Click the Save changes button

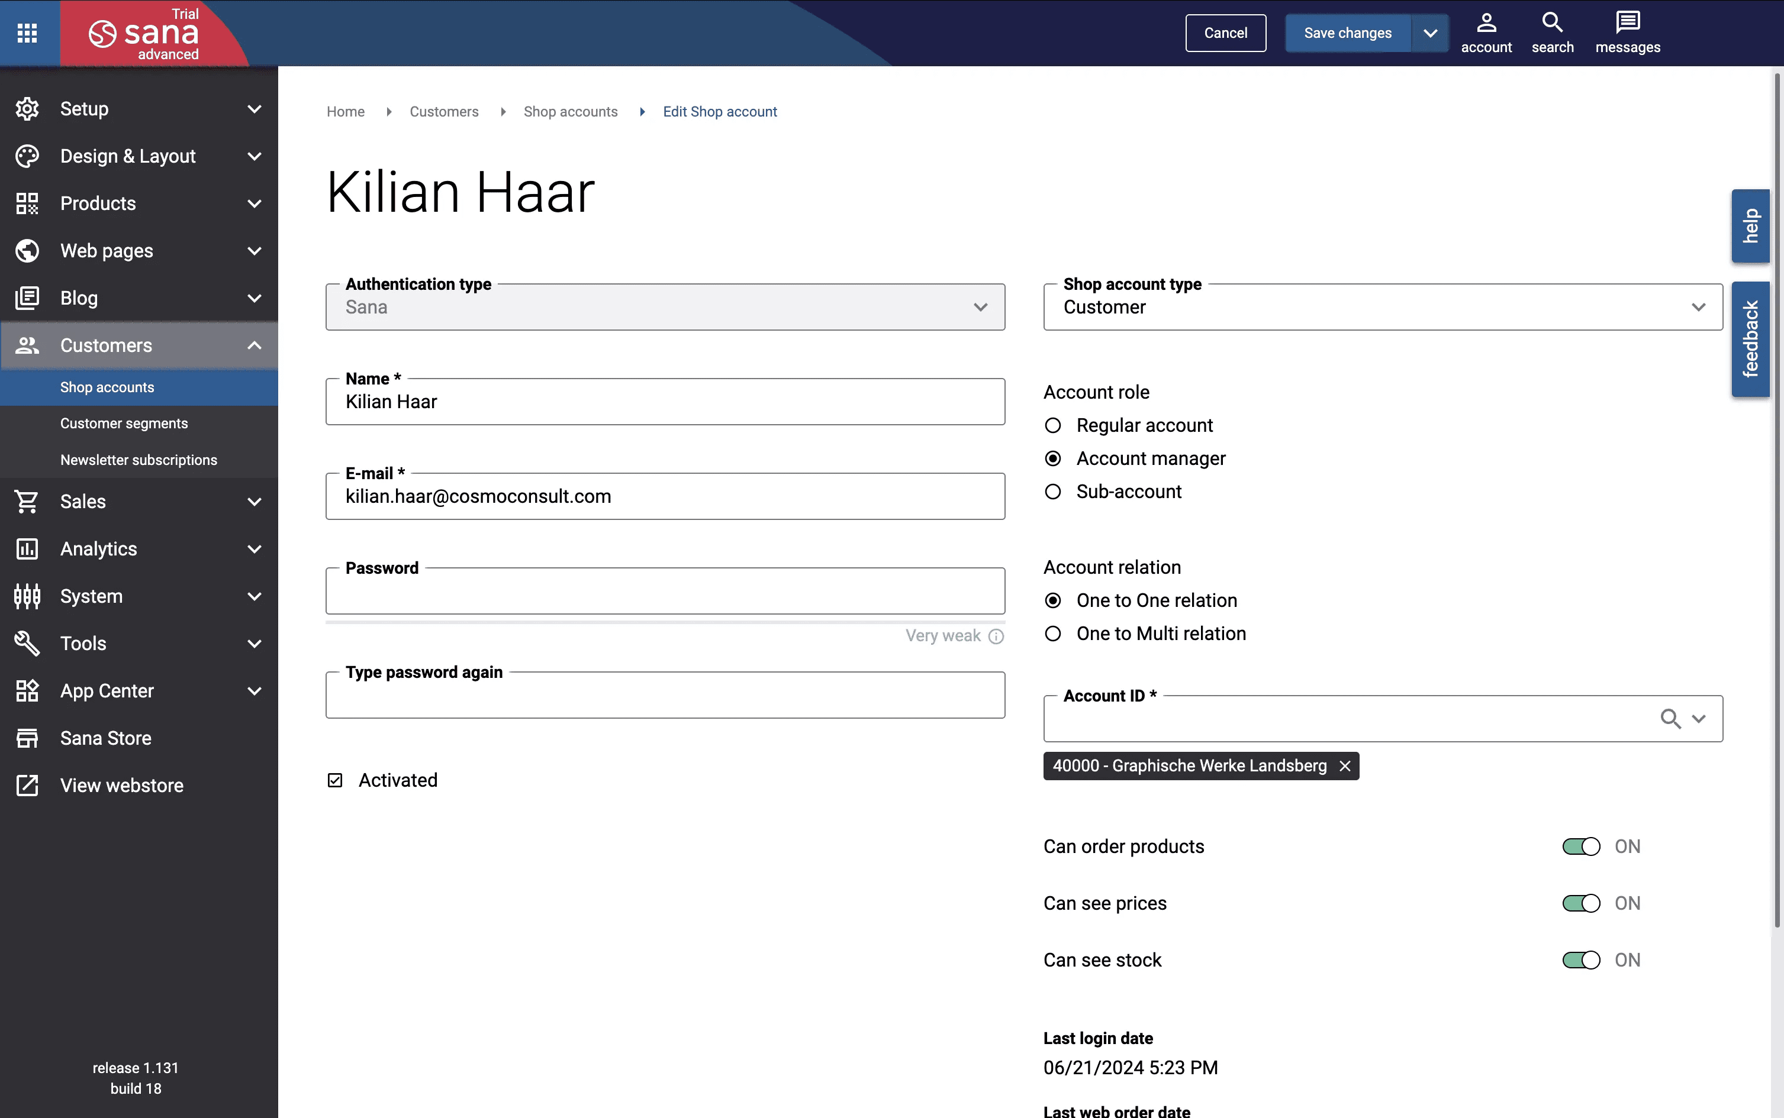tap(1347, 33)
